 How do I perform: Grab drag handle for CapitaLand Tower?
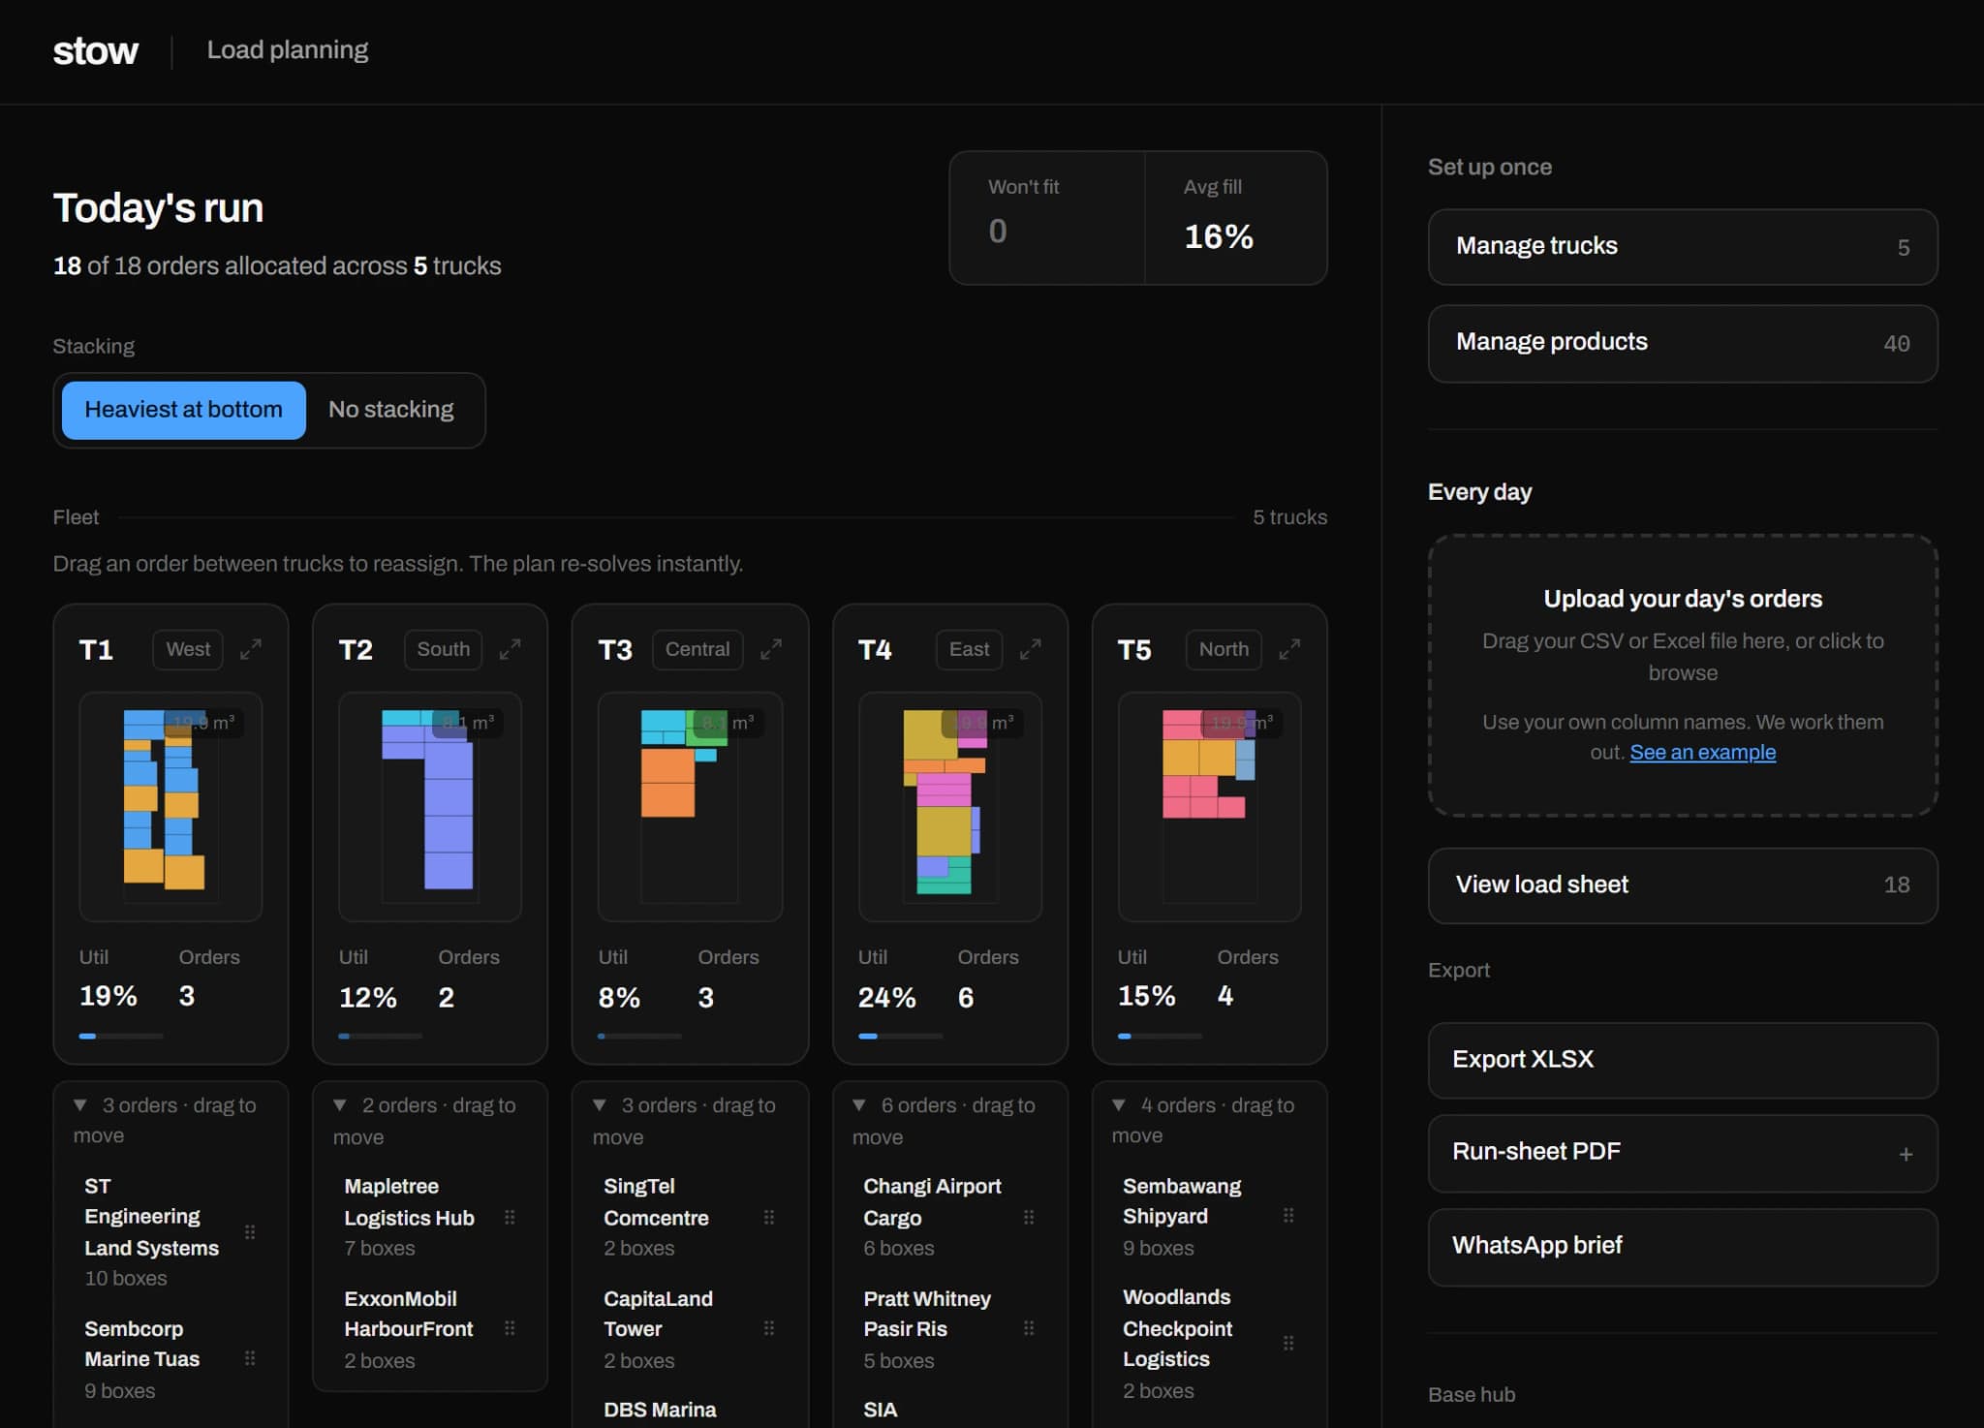pos(769,1328)
